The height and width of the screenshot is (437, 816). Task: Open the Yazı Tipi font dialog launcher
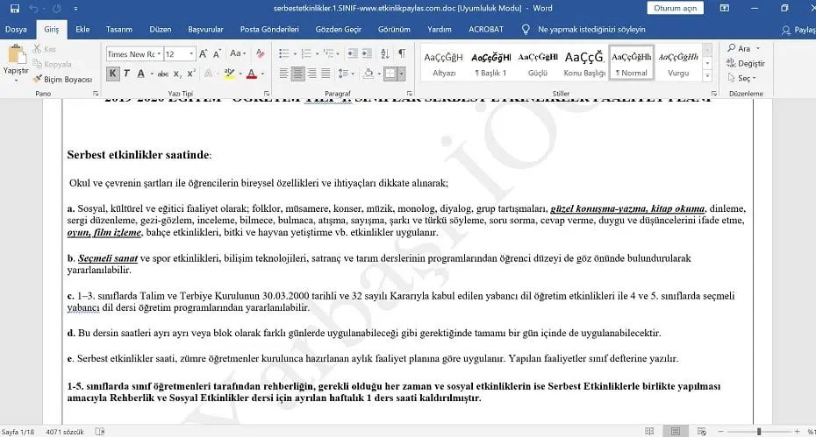[x=267, y=94]
